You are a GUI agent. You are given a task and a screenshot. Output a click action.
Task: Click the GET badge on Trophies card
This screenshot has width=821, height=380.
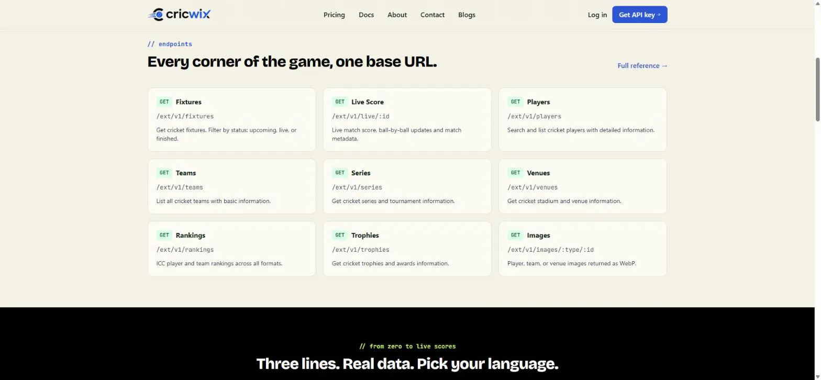point(340,235)
